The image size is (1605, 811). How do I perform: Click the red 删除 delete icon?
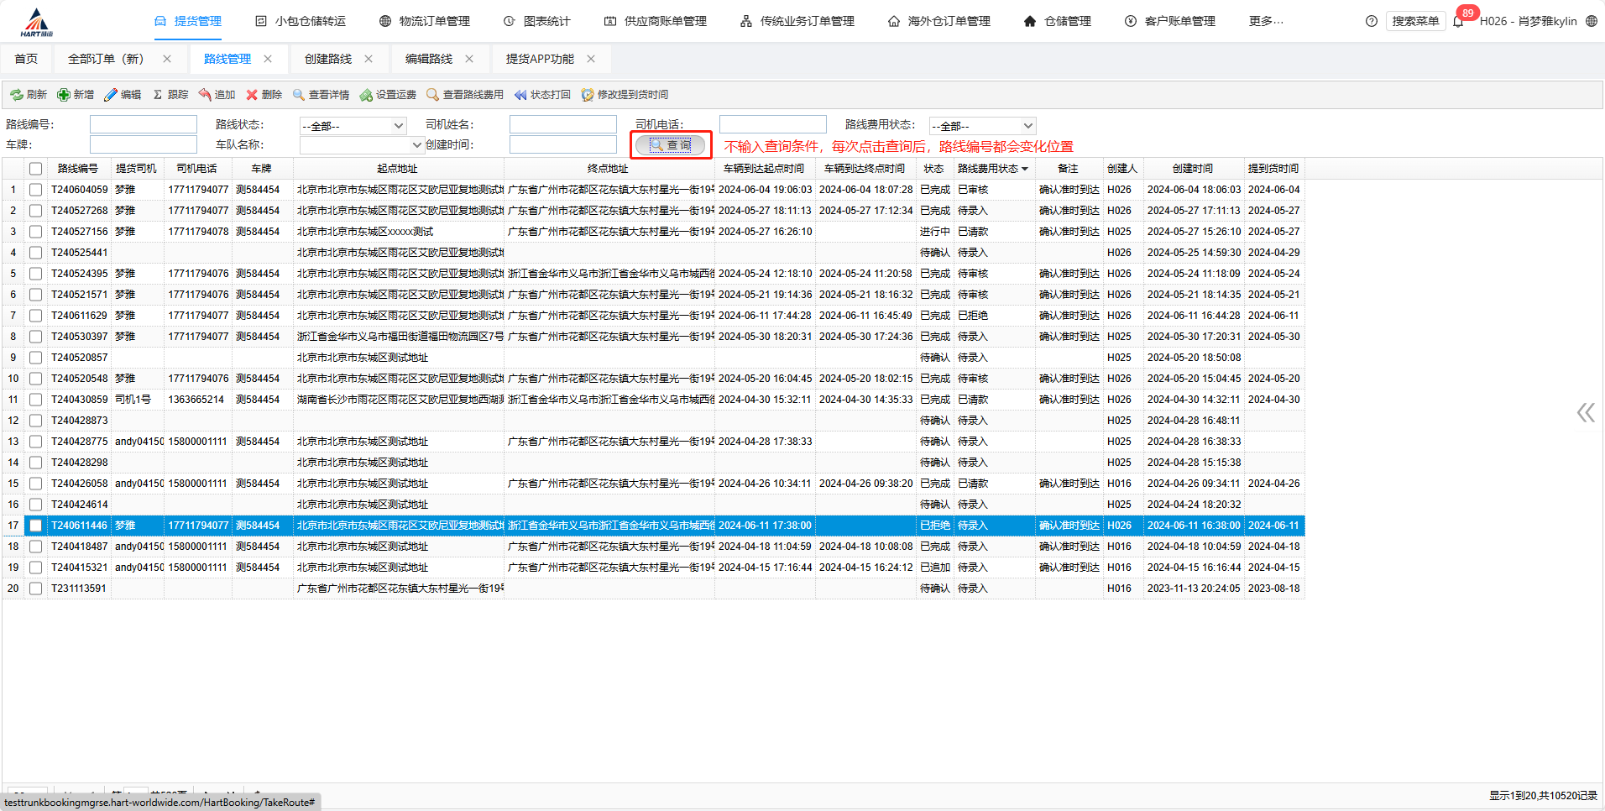coord(251,95)
